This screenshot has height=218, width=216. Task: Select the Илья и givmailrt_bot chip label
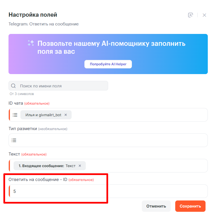click(43, 115)
